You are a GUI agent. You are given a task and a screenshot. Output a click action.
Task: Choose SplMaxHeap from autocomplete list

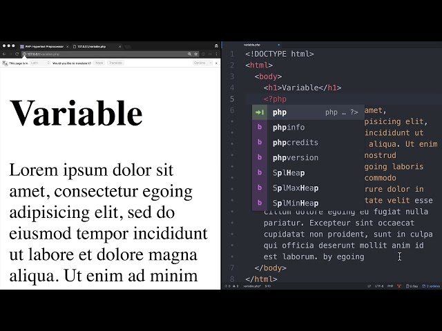click(308, 188)
